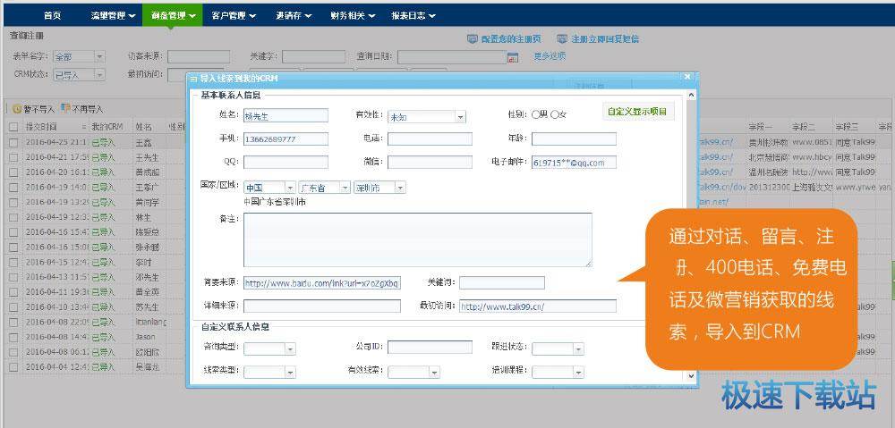Click the 电子邮件 field with qq.com address
Image resolution: width=895 pixels, height=428 pixels.
tap(575, 163)
